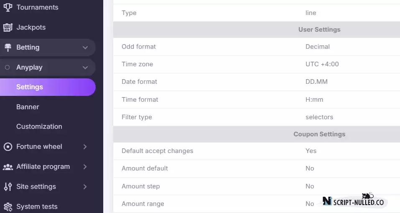This screenshot has width=400, height=213.
Task: Expand the Site settings arrow
Action: pos(85,187)
